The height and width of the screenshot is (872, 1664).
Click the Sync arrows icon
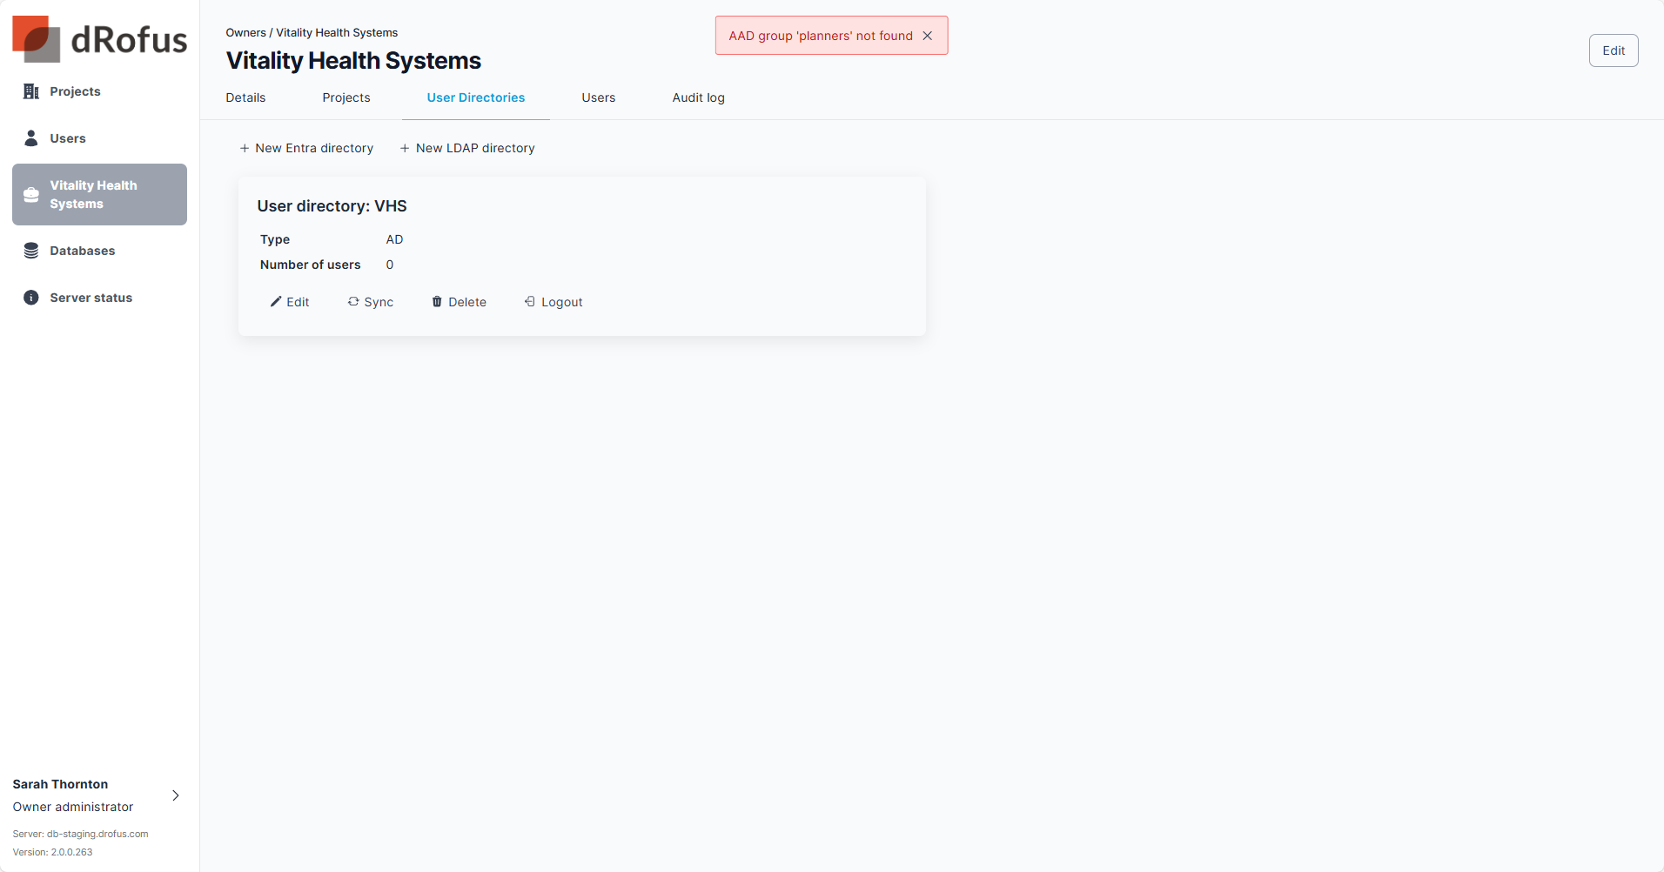tap(353, 302)
